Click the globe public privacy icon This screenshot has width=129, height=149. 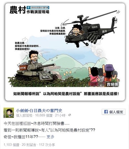click(70, 115)
